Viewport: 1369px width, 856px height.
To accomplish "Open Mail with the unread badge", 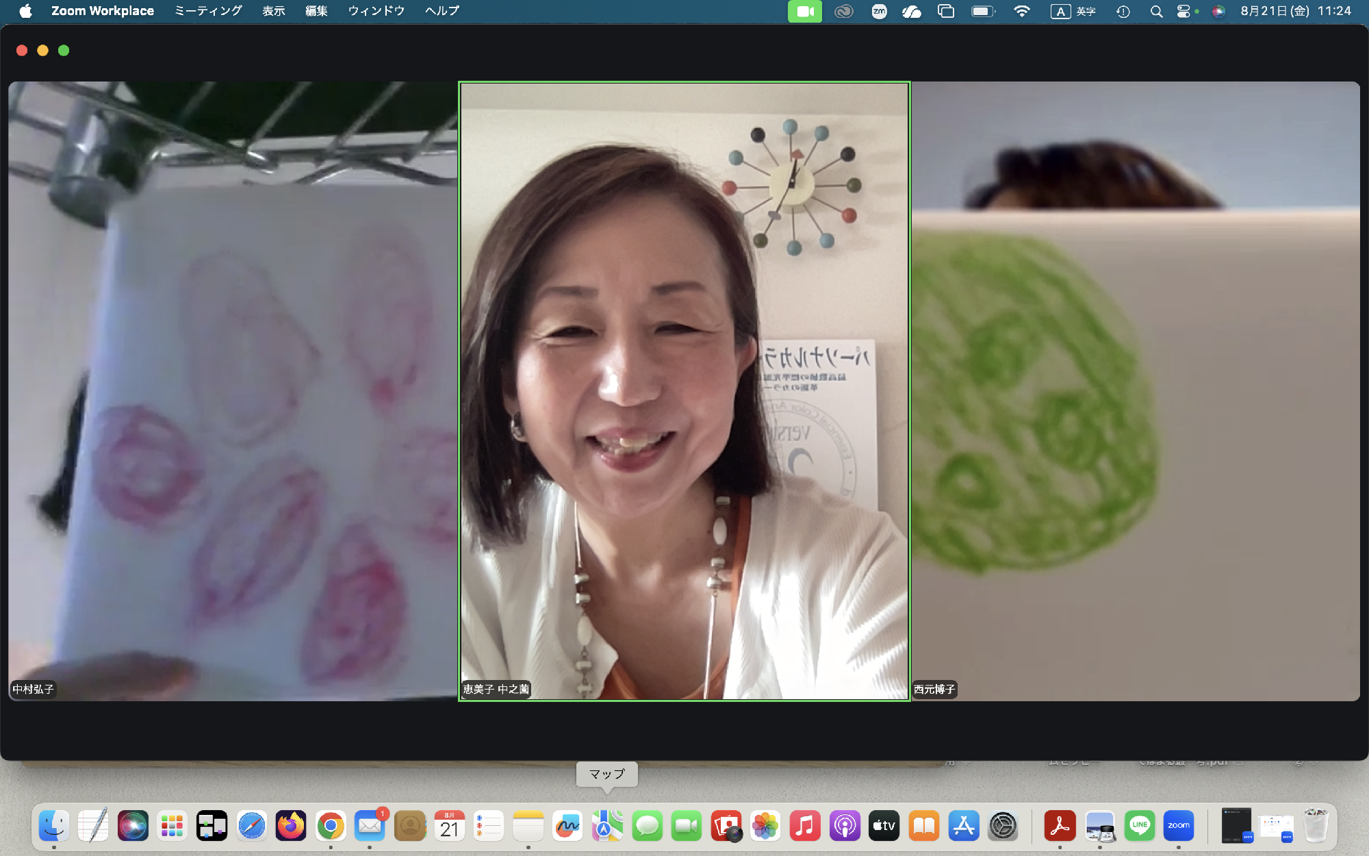I will (370, 826).
